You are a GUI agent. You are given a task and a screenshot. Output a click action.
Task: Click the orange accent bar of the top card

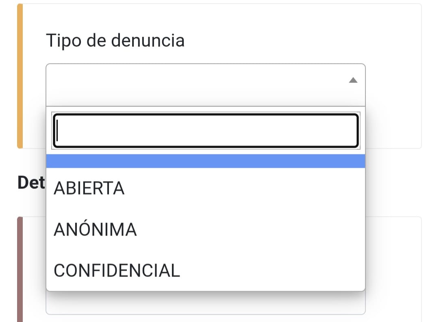click(x=20, y=76)
